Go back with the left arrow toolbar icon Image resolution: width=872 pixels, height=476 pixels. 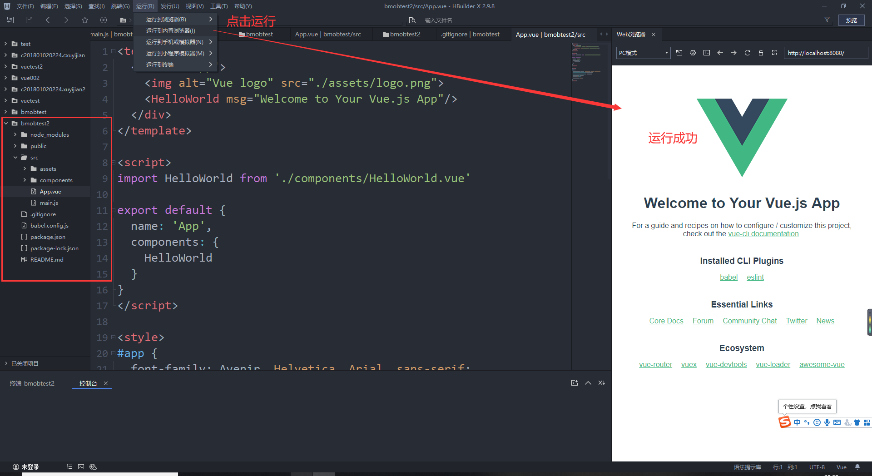click(48, 20)
